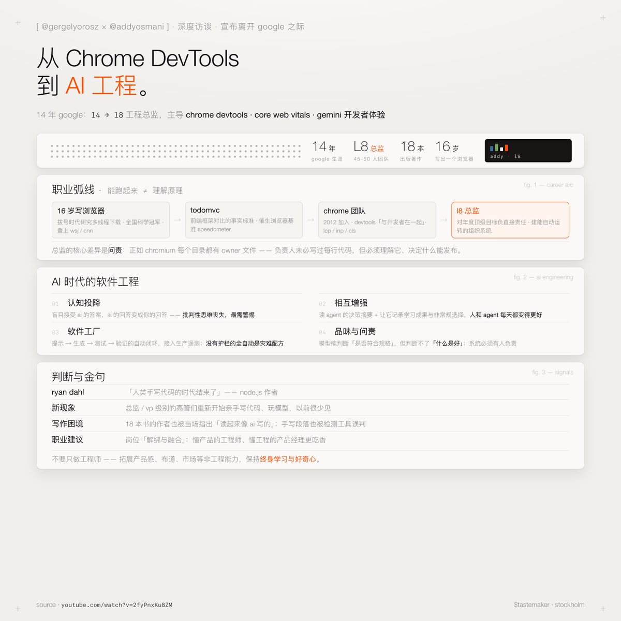Click the AI 时代的软件工程 heading

[x=95, y=282]
